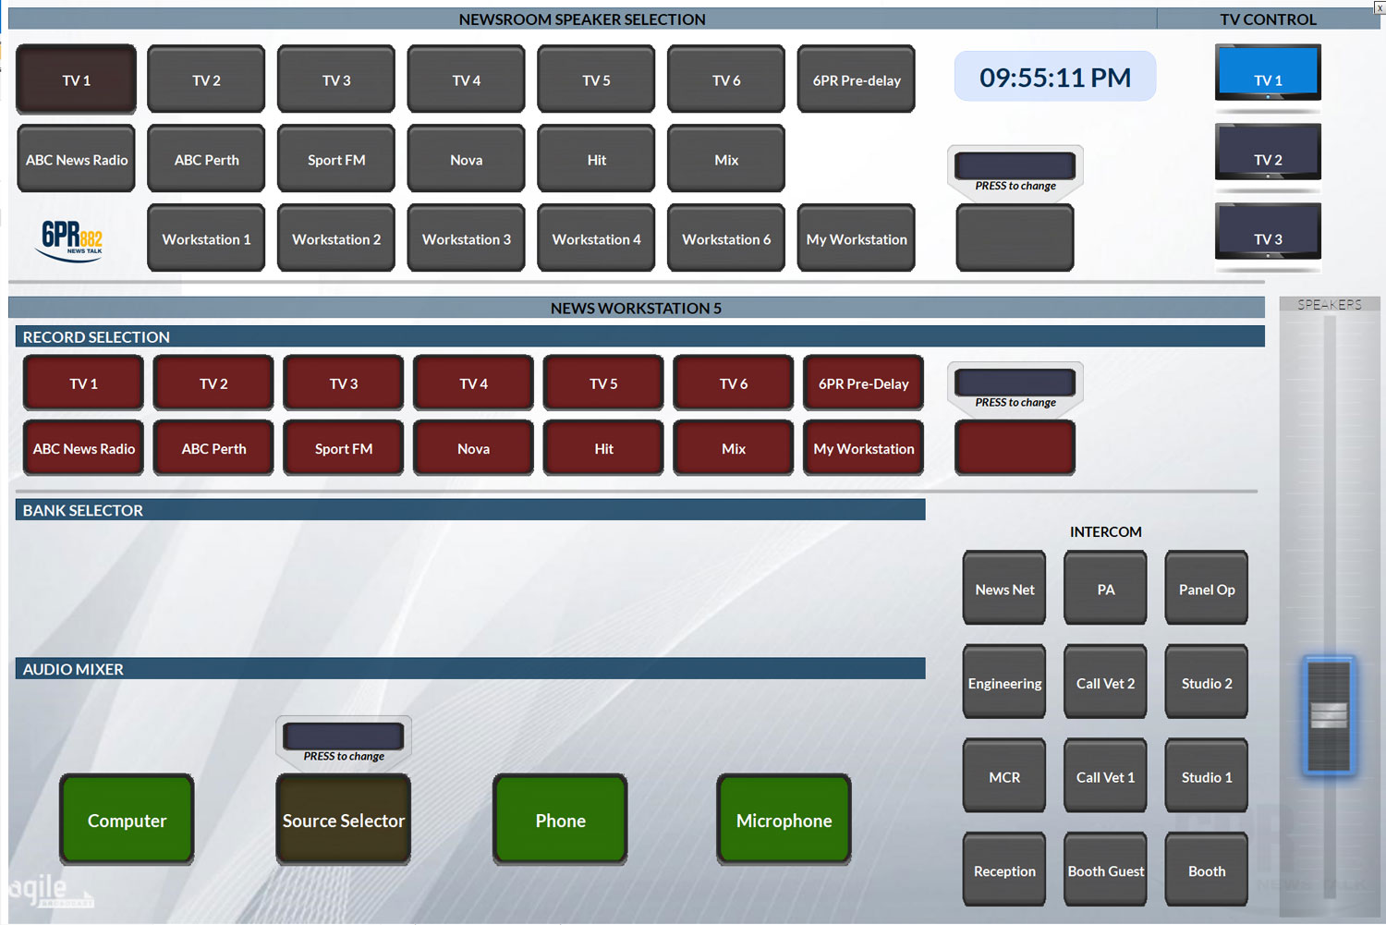Select TV 2 monitor icon in TV Control
This screenshot has width=1386, height=925.
1268,152
